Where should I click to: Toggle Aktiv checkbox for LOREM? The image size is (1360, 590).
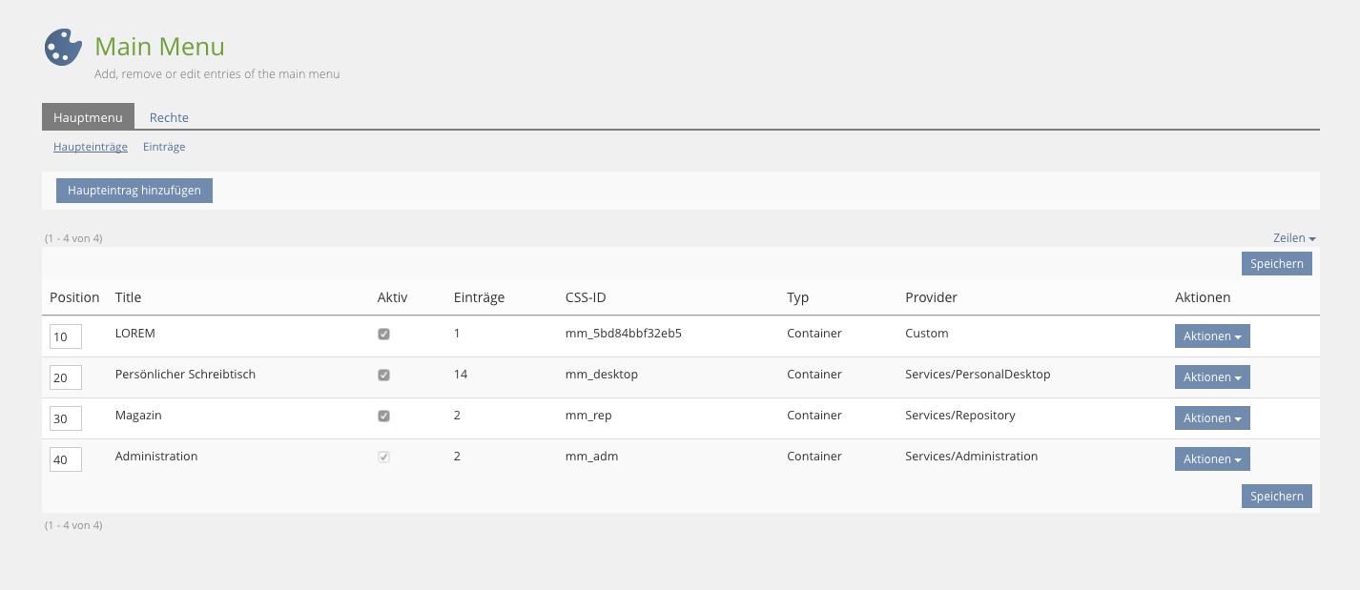coord(383,335)
